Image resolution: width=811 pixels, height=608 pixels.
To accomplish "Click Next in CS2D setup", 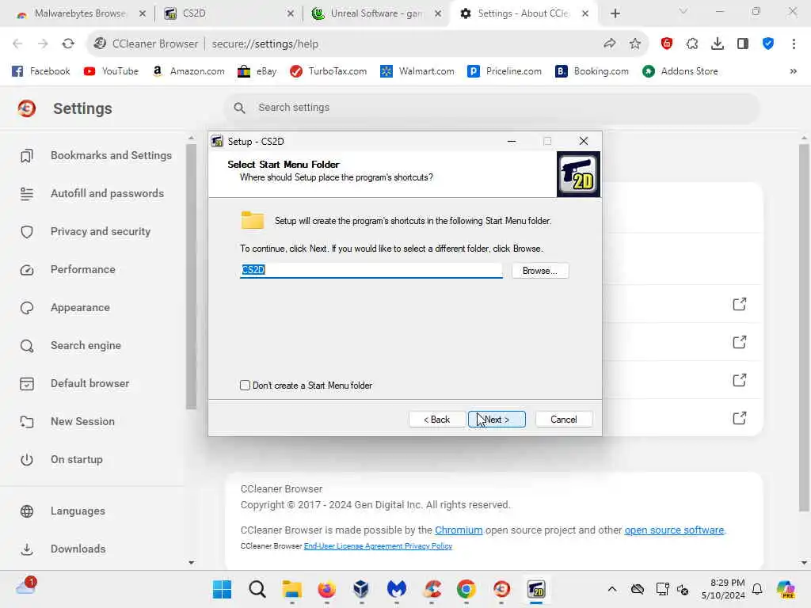I will [x=497, y=420].
